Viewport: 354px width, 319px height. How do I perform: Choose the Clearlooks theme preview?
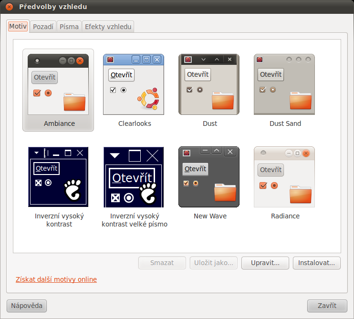click(134, 84)
